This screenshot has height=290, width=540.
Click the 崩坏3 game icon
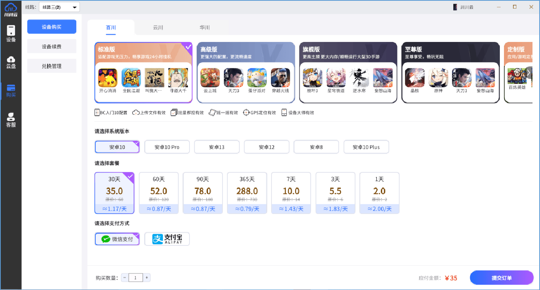point(312,78)
